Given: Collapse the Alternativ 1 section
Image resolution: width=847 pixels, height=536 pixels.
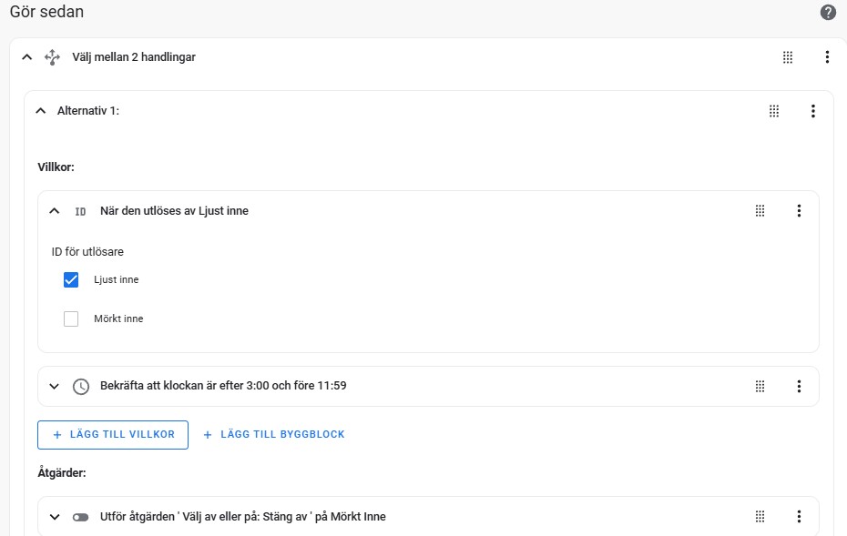Looking at the screenshot, I should pos(40,111).
